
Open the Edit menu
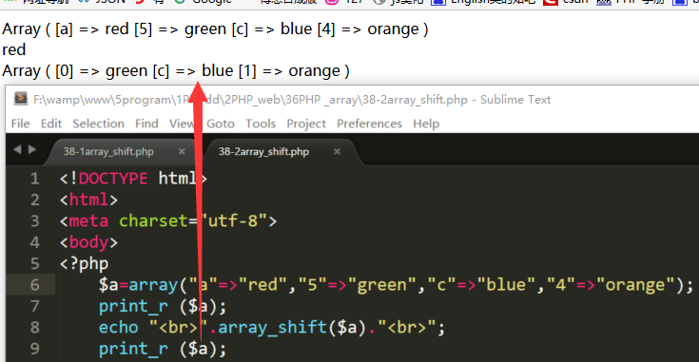tap(51, 124)
